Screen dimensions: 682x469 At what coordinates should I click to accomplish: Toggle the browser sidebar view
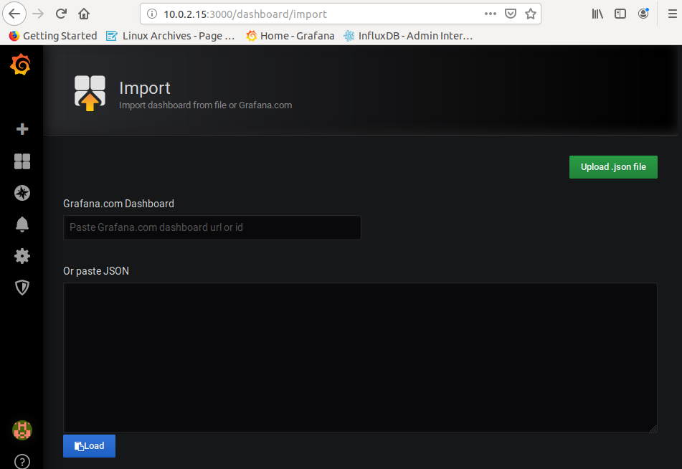(x=620, y=14)
